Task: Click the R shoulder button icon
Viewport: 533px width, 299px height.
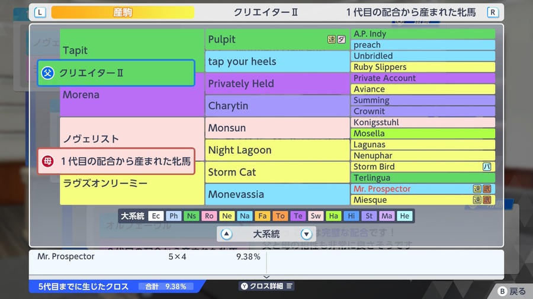Action: 493,12
